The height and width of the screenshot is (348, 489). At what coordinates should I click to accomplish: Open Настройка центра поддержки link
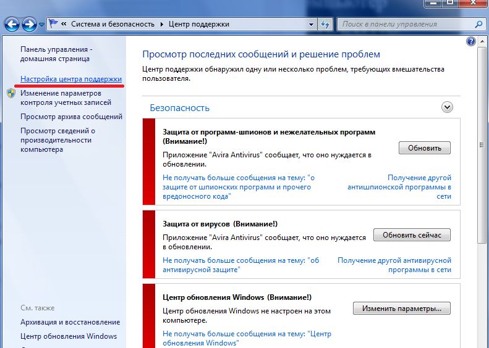(x=71, y=80)
